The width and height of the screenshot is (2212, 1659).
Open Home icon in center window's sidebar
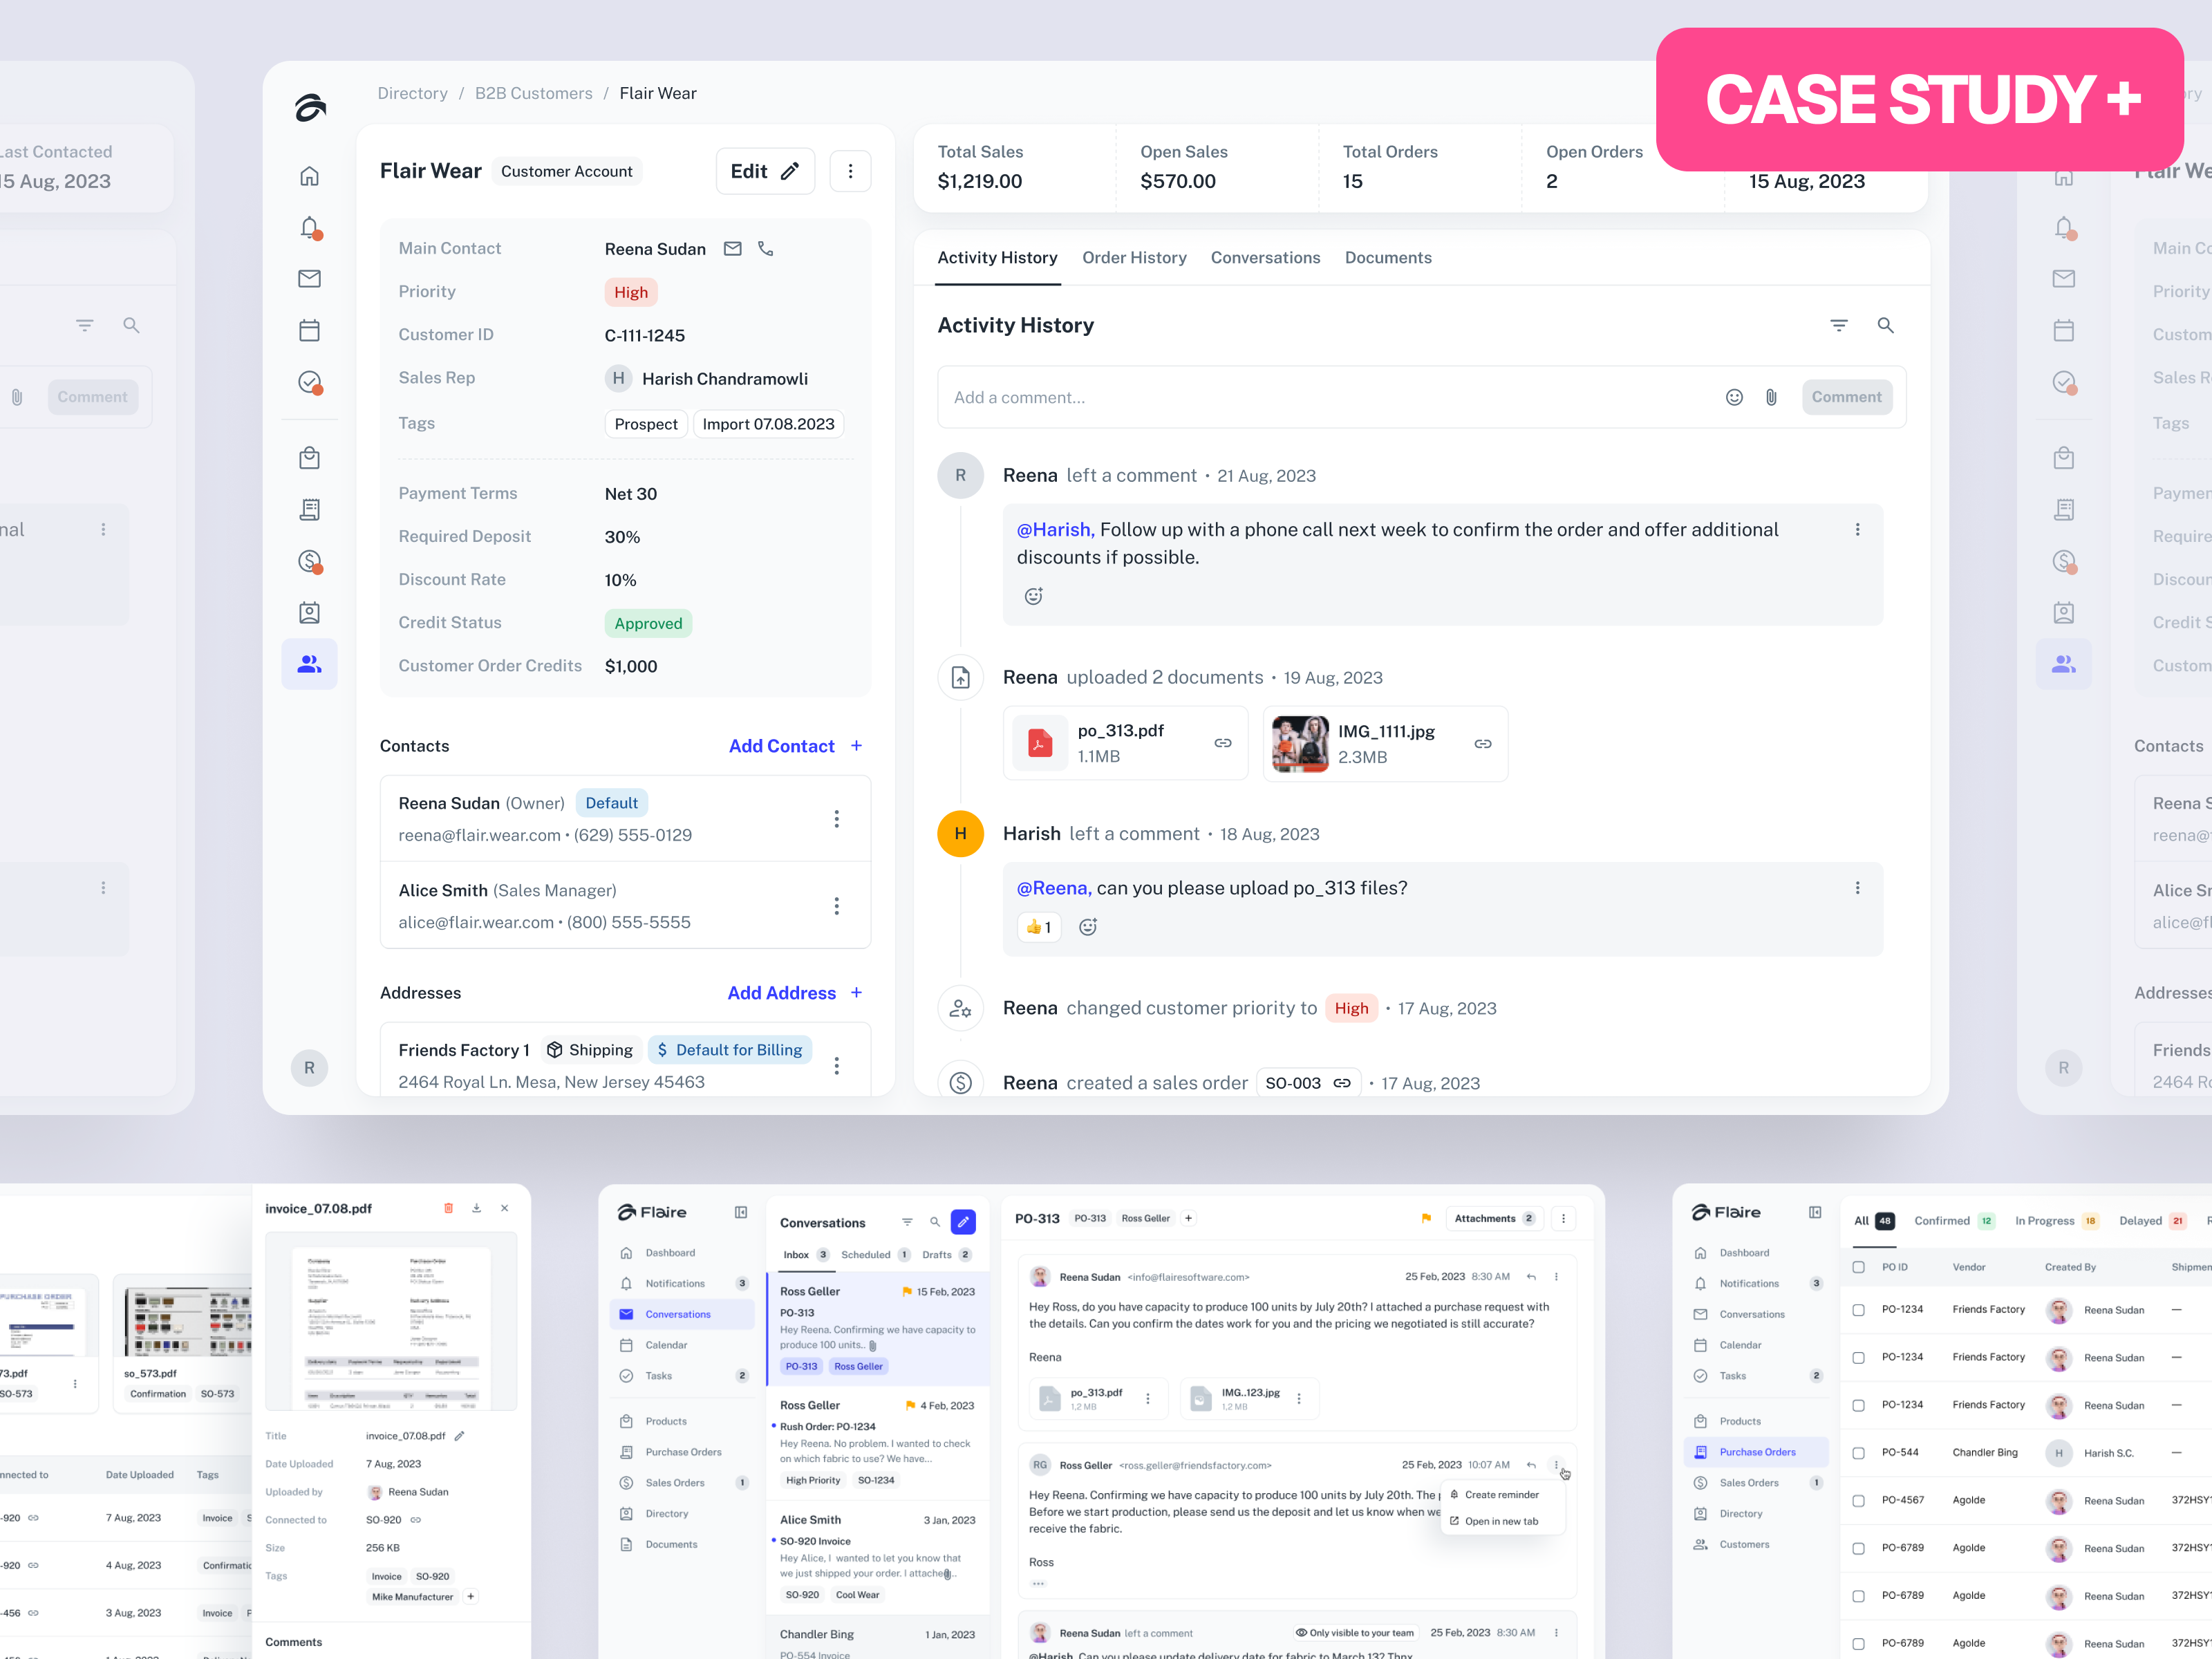point(309,177)
